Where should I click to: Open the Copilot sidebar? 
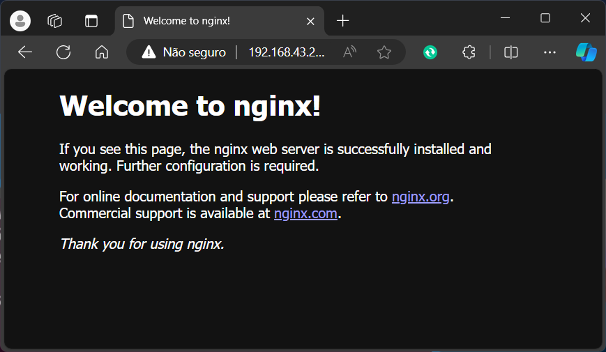point(586,52)
